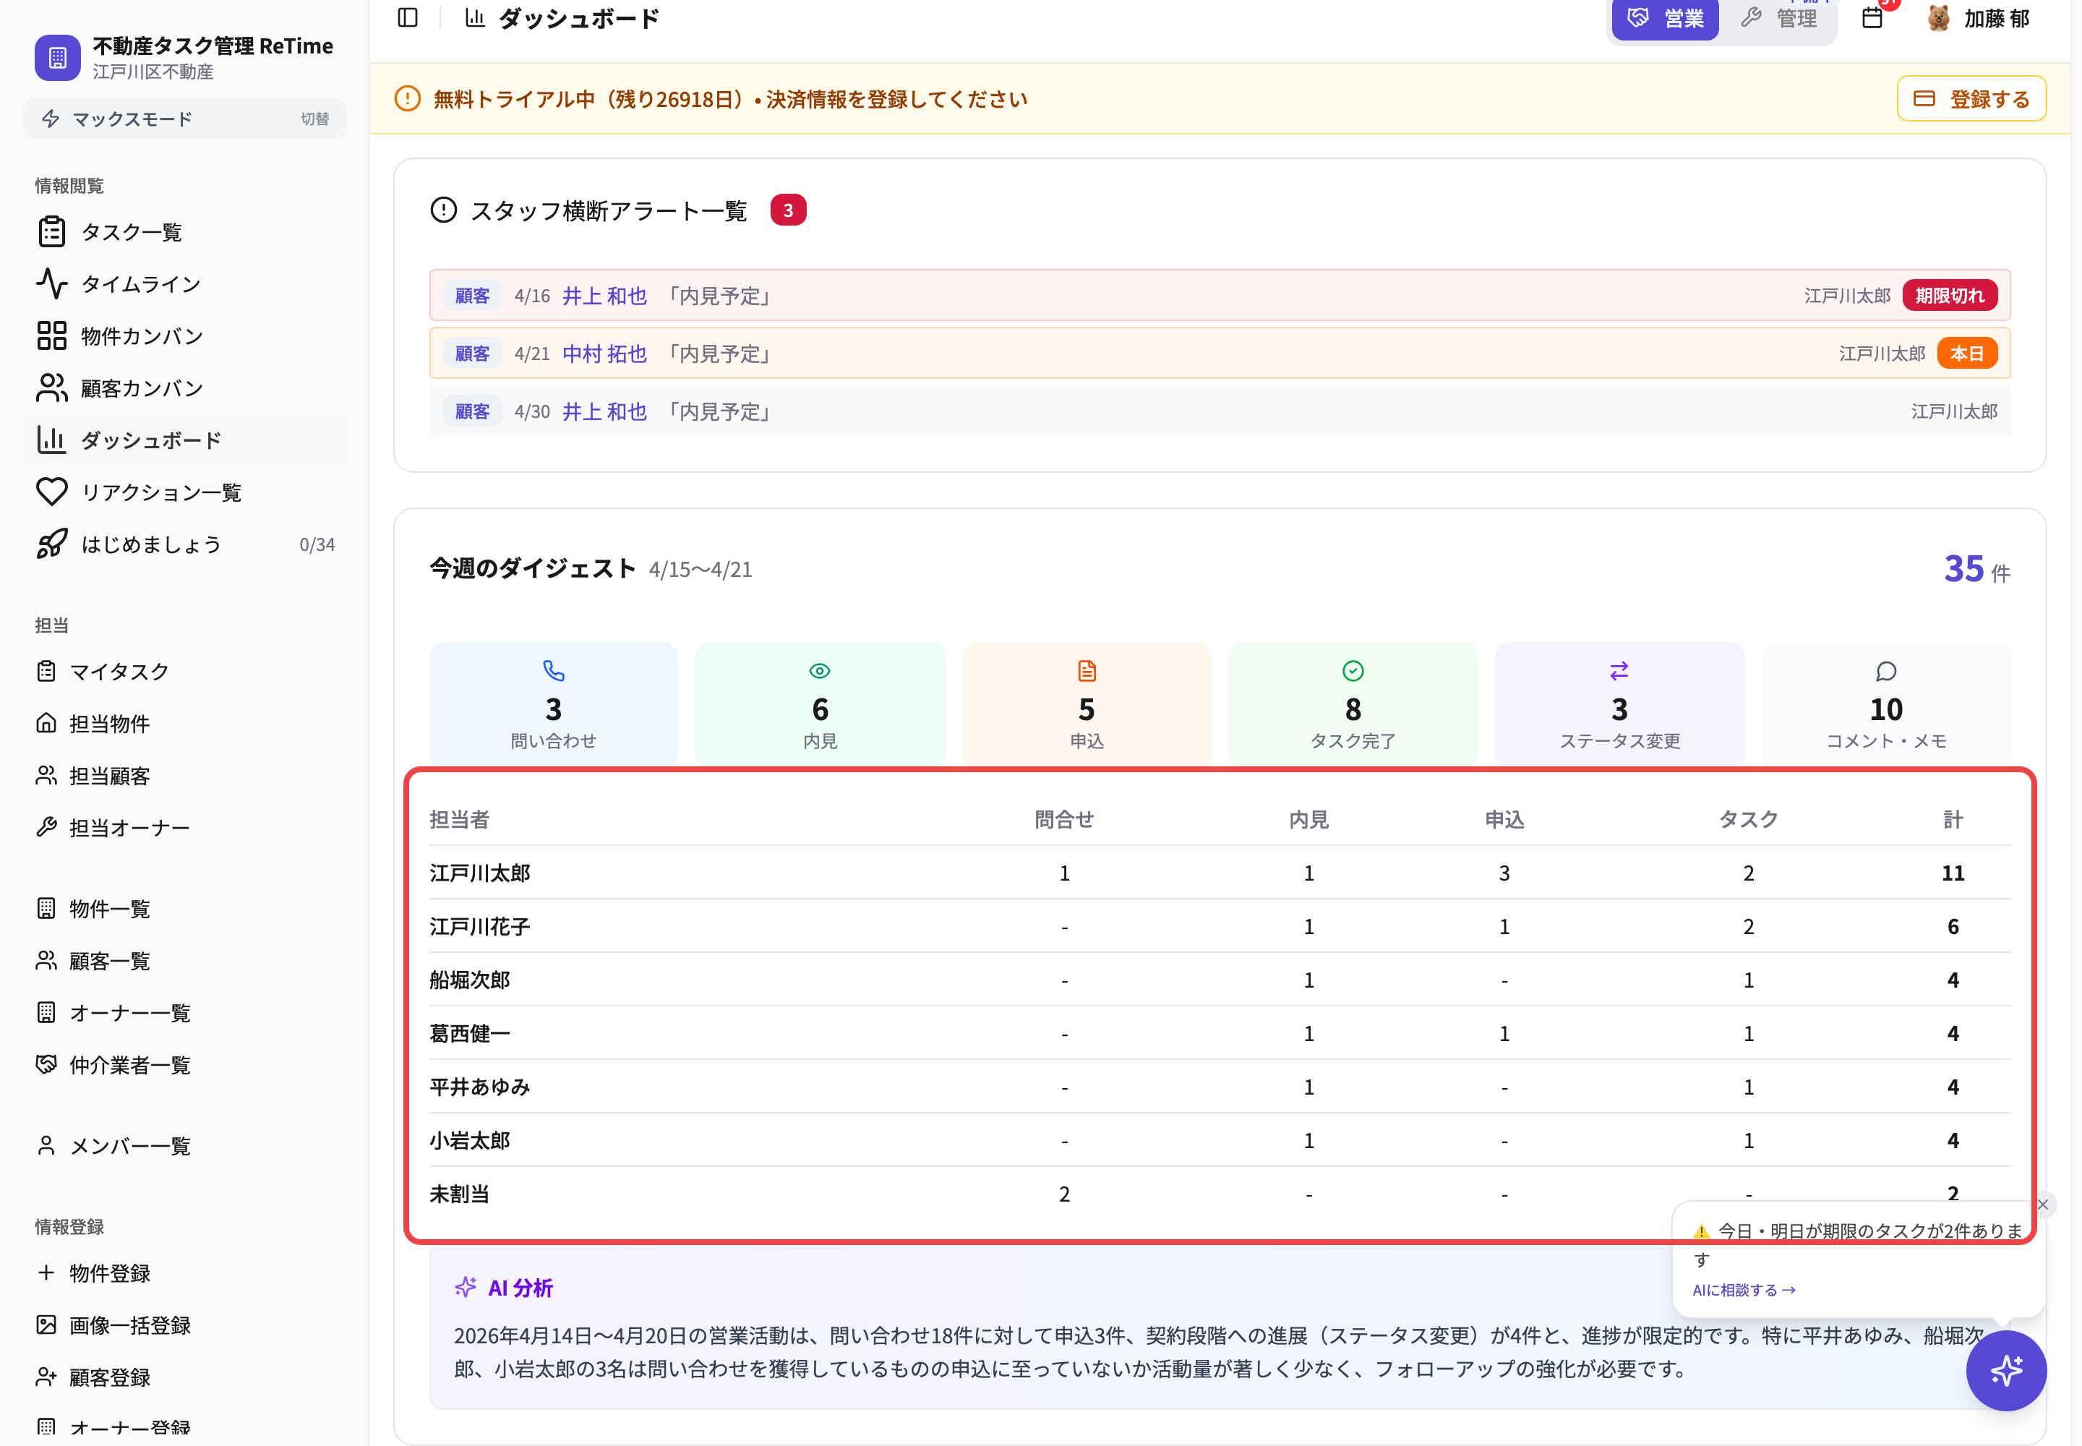Select 未割当 row in staff table
Screen dimensions: 2082x1446
[1220, 1193]
